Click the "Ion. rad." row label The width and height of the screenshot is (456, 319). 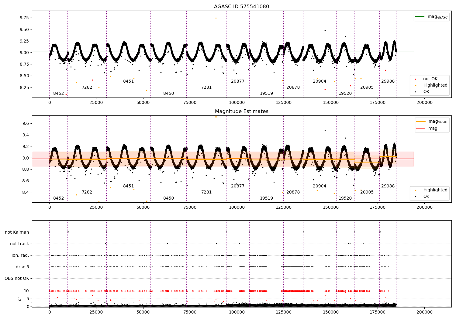20,256
